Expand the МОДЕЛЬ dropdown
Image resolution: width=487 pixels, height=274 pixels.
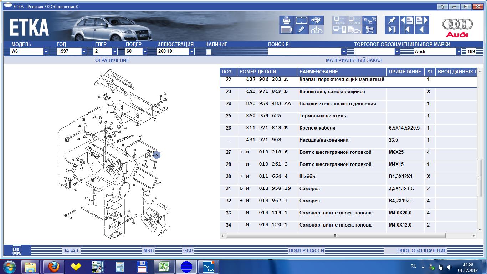46,51
